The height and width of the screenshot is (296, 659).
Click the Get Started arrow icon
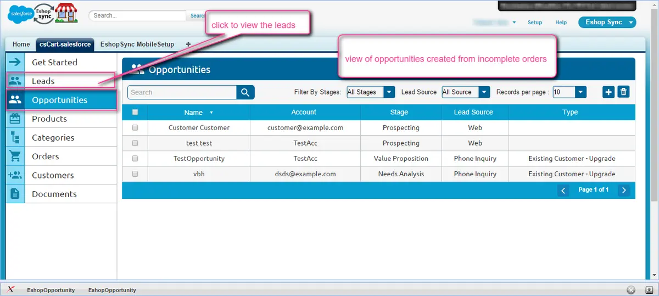click(x=15, y=62)
